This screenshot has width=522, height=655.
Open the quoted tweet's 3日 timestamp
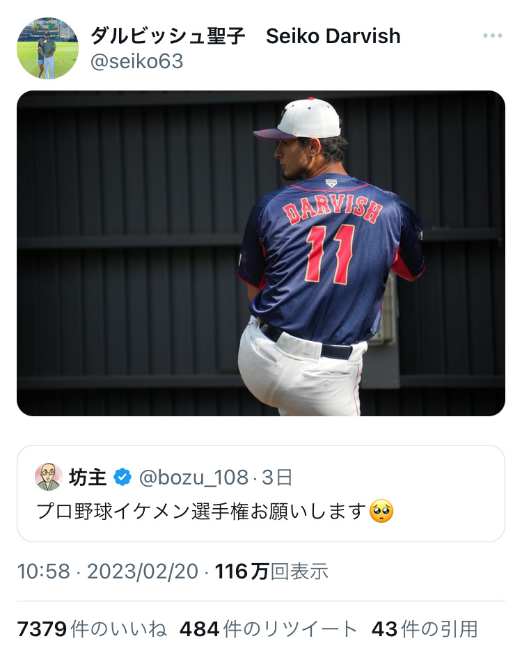click(277, 477)
